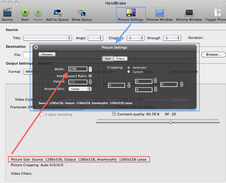Close the Picture Settings panel
Viewport: 226px width, 183px height.
(36, 47)
